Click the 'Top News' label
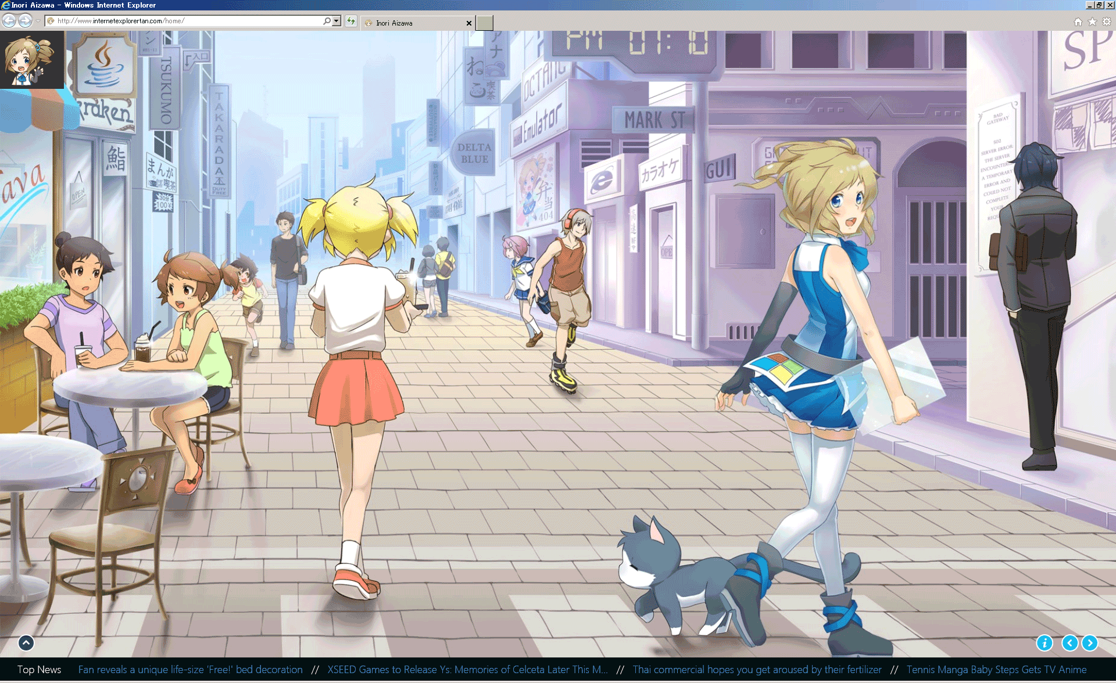 click(x=39, y=670)
